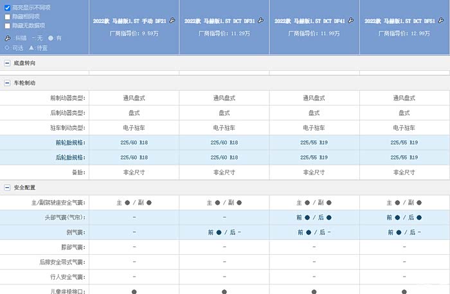Collapse the 底盘转向 section
The image size is (450, 294).
tap(7, 64)
